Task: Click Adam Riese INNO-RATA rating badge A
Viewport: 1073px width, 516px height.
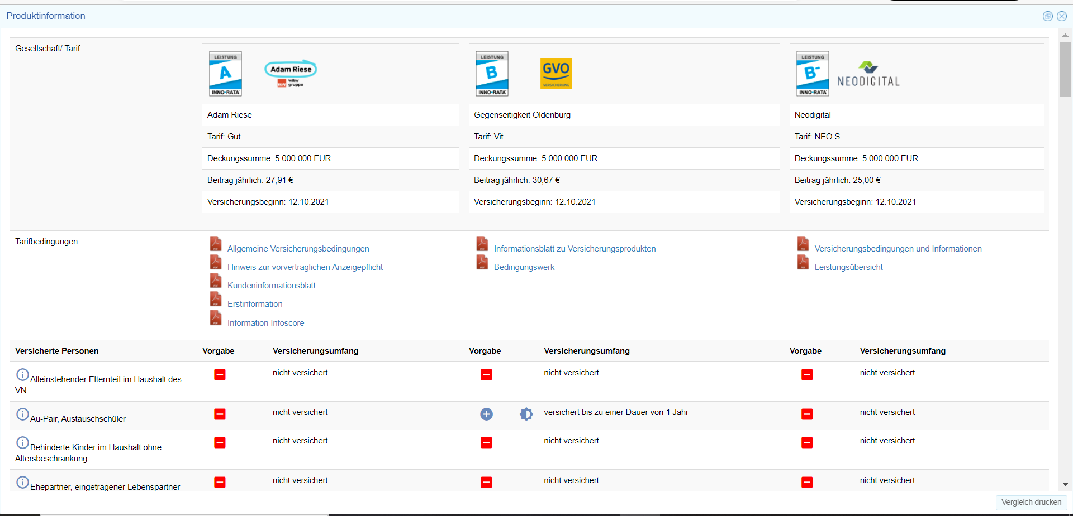Action: (225, 74)
